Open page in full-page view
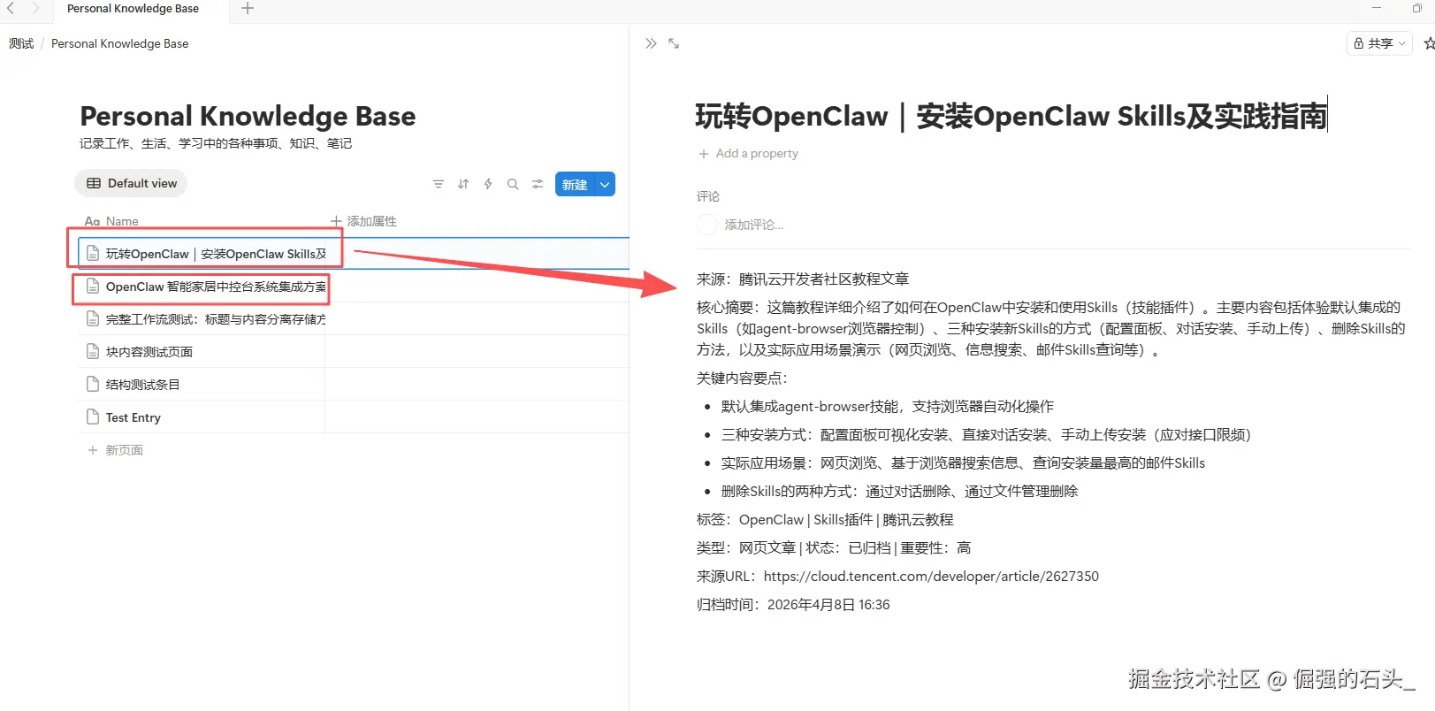Image resolution: width=1435 pixels, height=711 pixels. click(x=674, y=43)
